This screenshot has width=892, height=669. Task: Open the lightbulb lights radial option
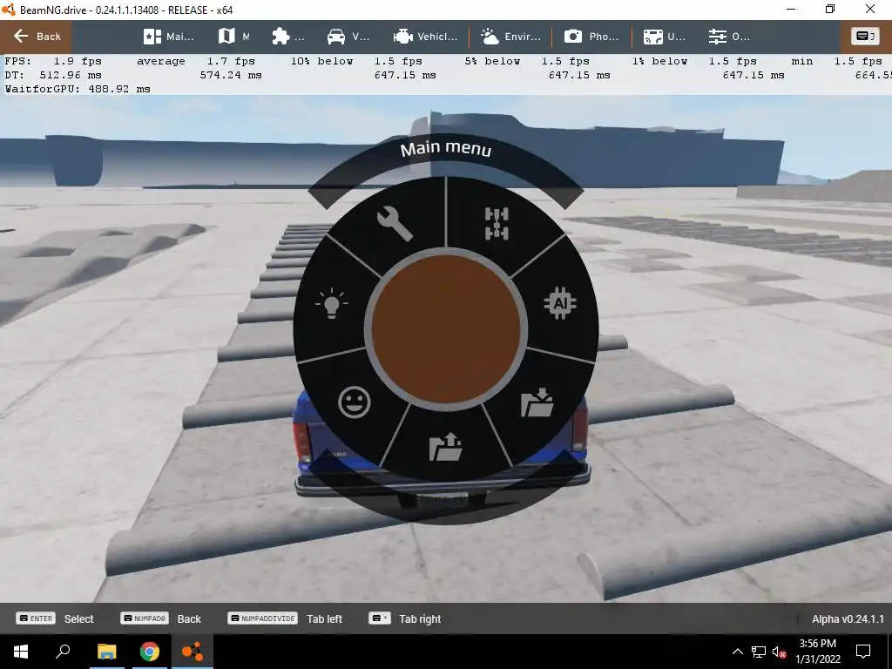332,303
